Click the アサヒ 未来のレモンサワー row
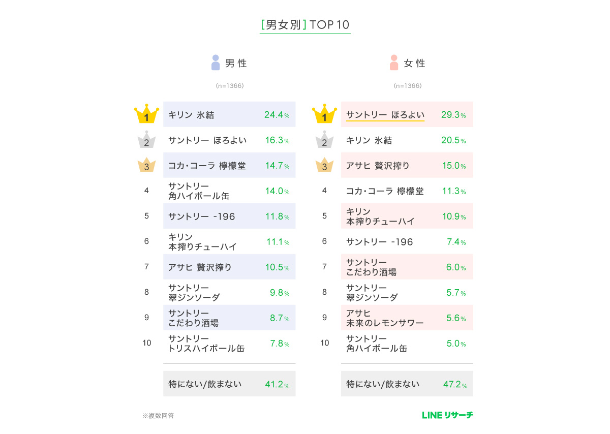Screen dimensions: 610x434 (x=407, y=318)
